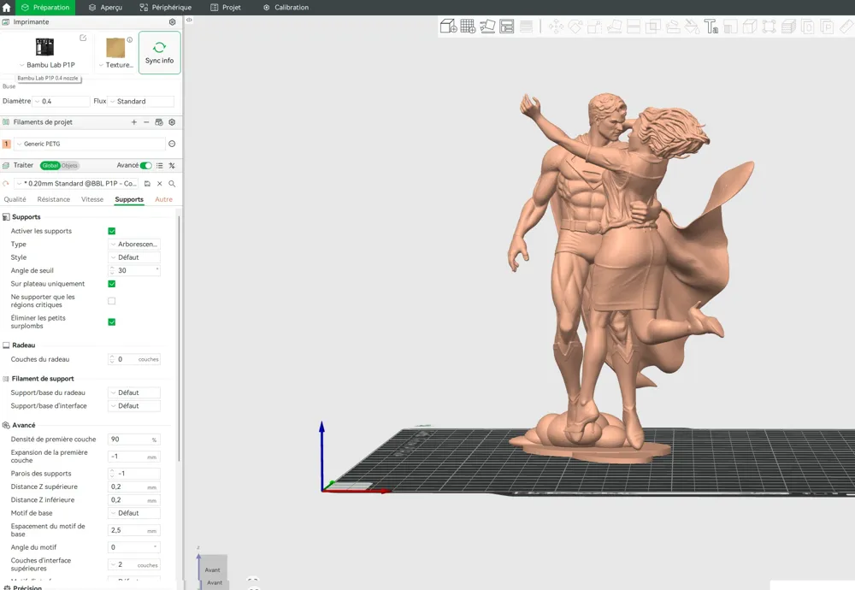This screenshot has height=590, width=855.
Task: Switch to the Aperçu tab
Action: [105, 8]
